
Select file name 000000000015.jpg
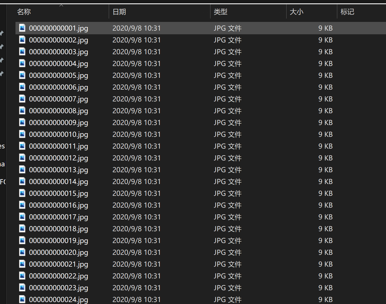tap(59, 194)
